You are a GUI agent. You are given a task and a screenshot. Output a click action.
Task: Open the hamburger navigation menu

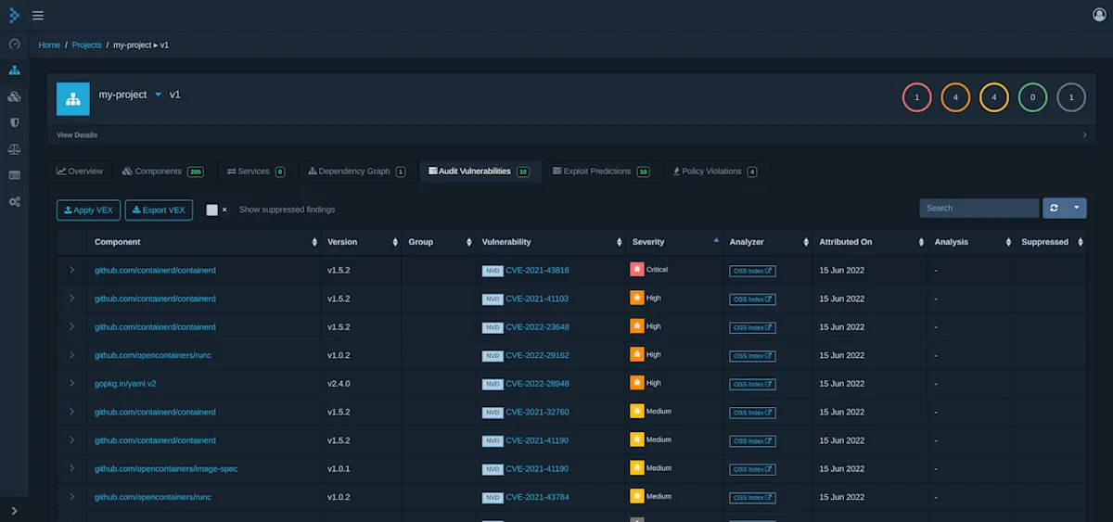pos(38,15)
